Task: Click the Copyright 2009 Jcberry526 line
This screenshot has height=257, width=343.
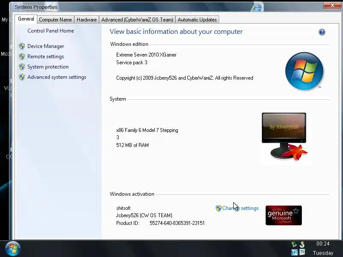Action: coord(185,78)
